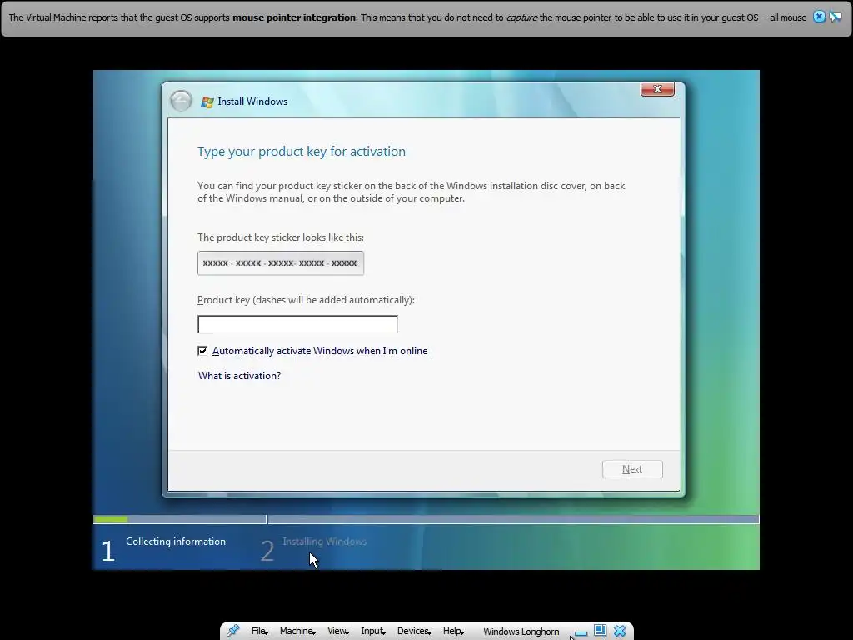
Task: Click the Windows flag icon in title bar
Action: pos(207,102)
